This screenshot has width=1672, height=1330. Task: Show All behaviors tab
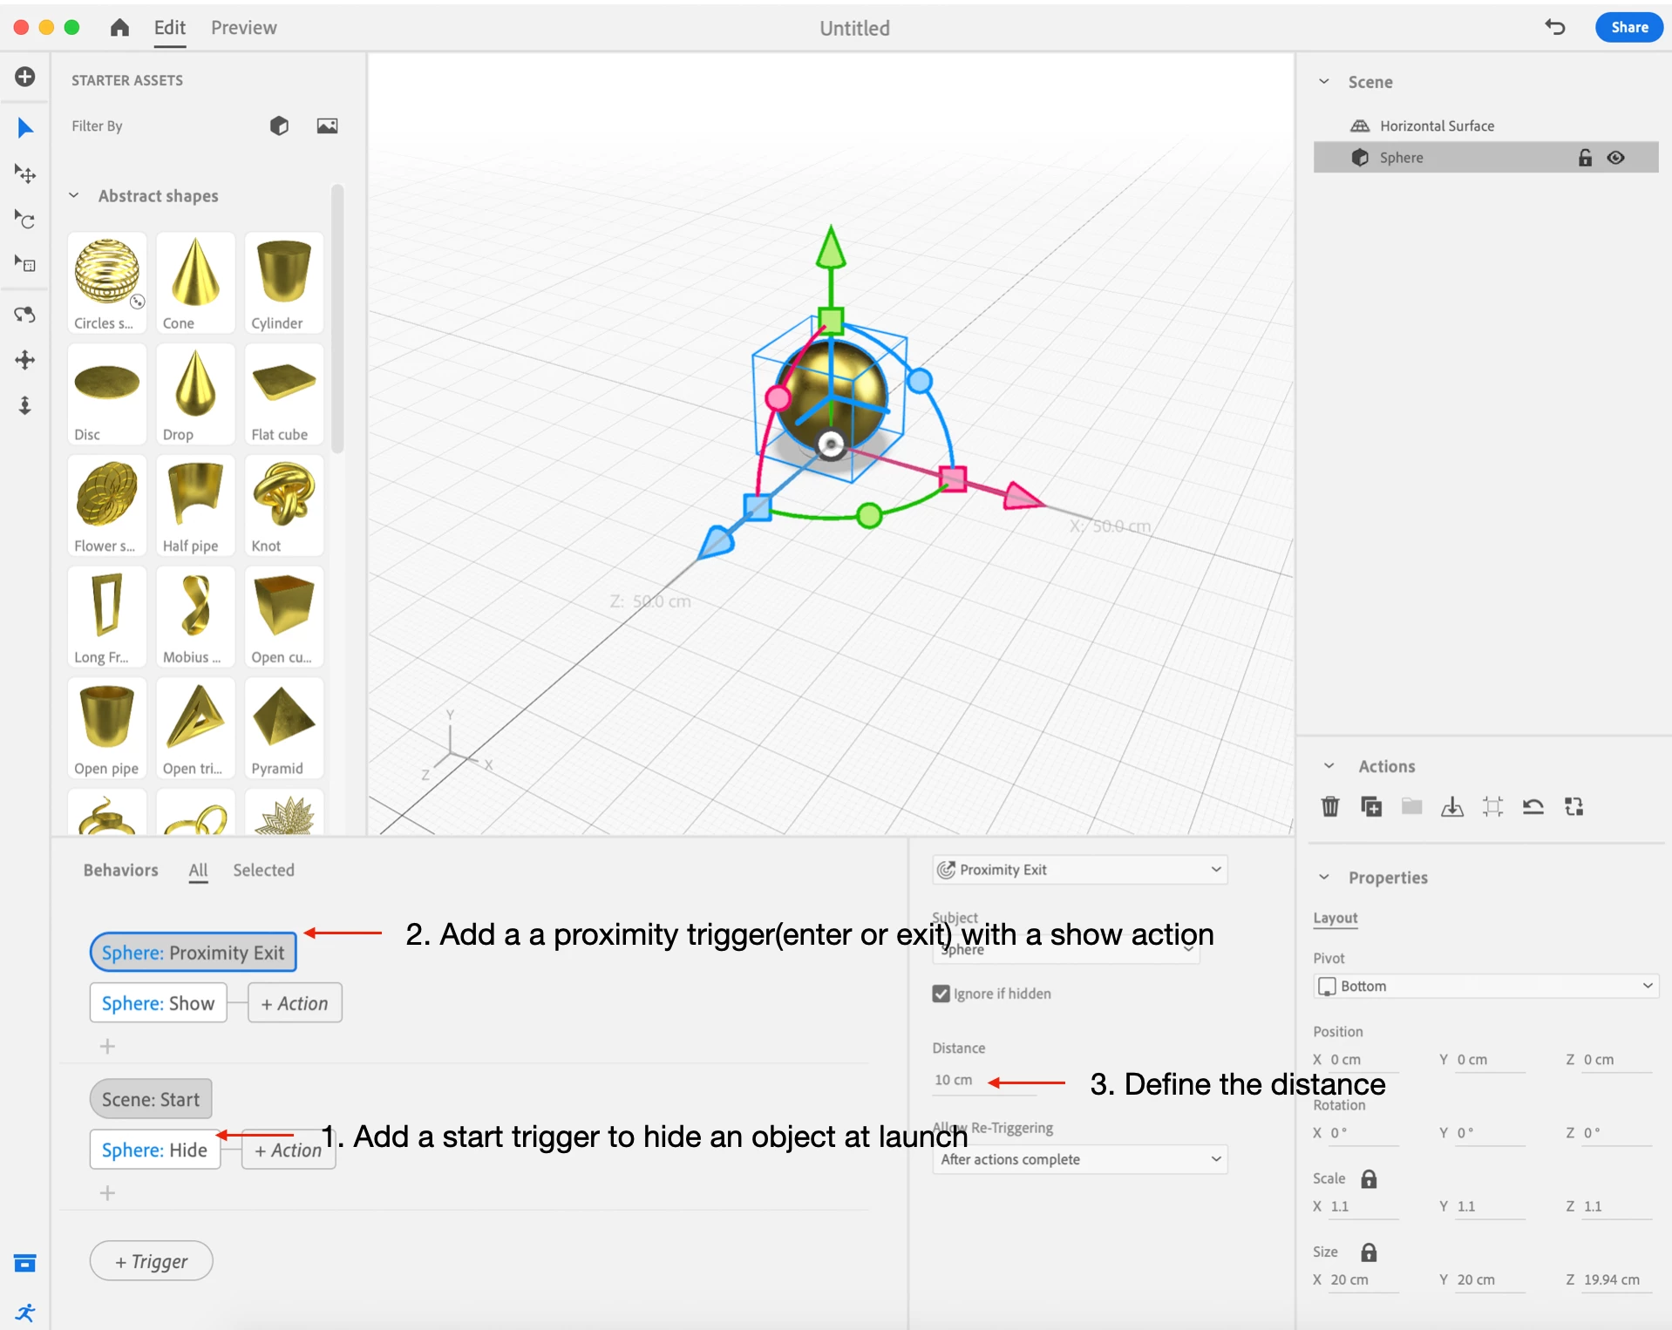(198, 870)
